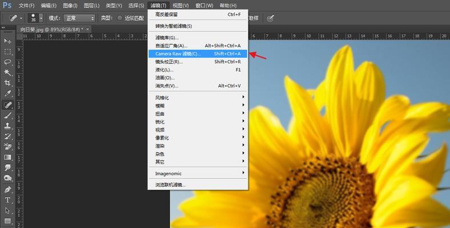
Task: Open the 帮助(H) menu
Action: (x=228, y=6)
